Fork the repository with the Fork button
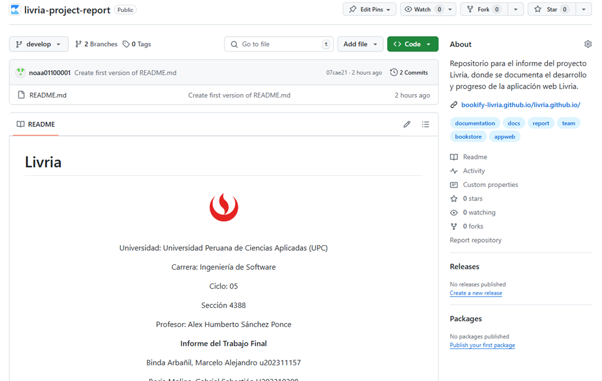The height and width of the screenshot is (381, 602). pyautogui.click(x=485, y=9)
